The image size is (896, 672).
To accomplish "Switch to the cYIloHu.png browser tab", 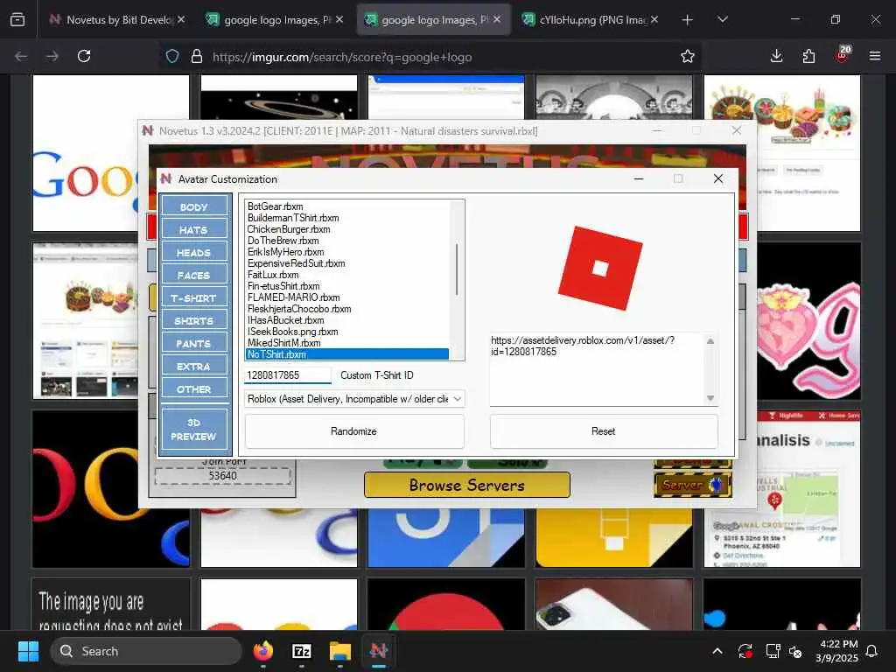I will pos(591,19).
